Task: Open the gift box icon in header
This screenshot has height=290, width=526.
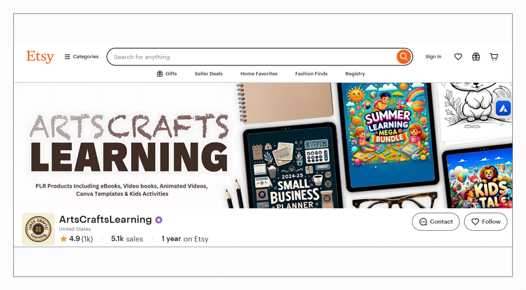Action: [476, 57]
